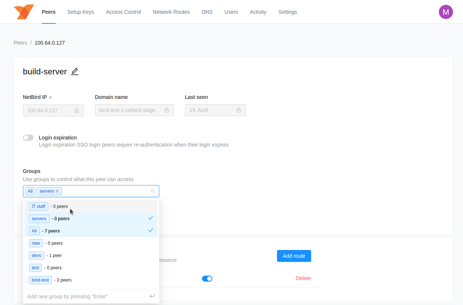
Task: Click the enter arrow icon for new group
Action: (152, 296)
